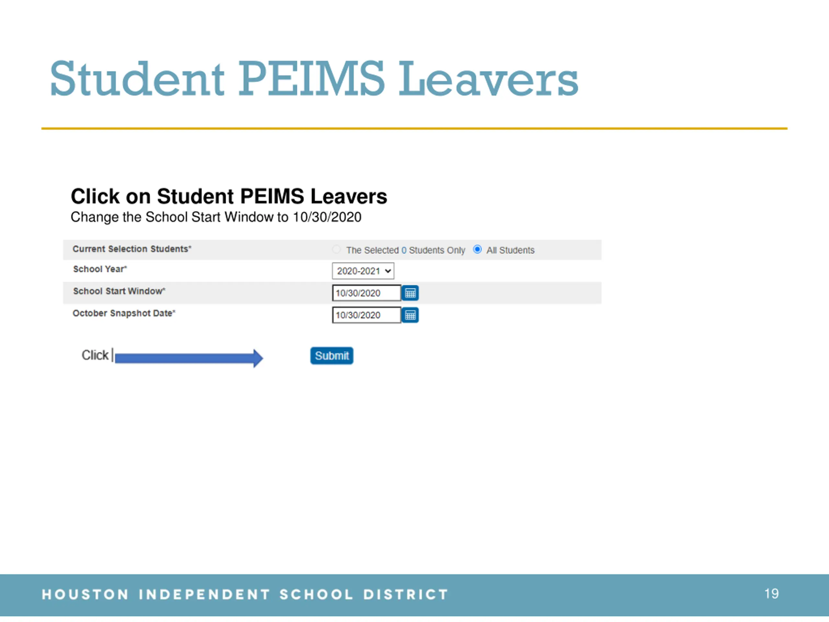829x622 pixels.
Task: Select the All Students radio button
Action: tap(477, 249)
